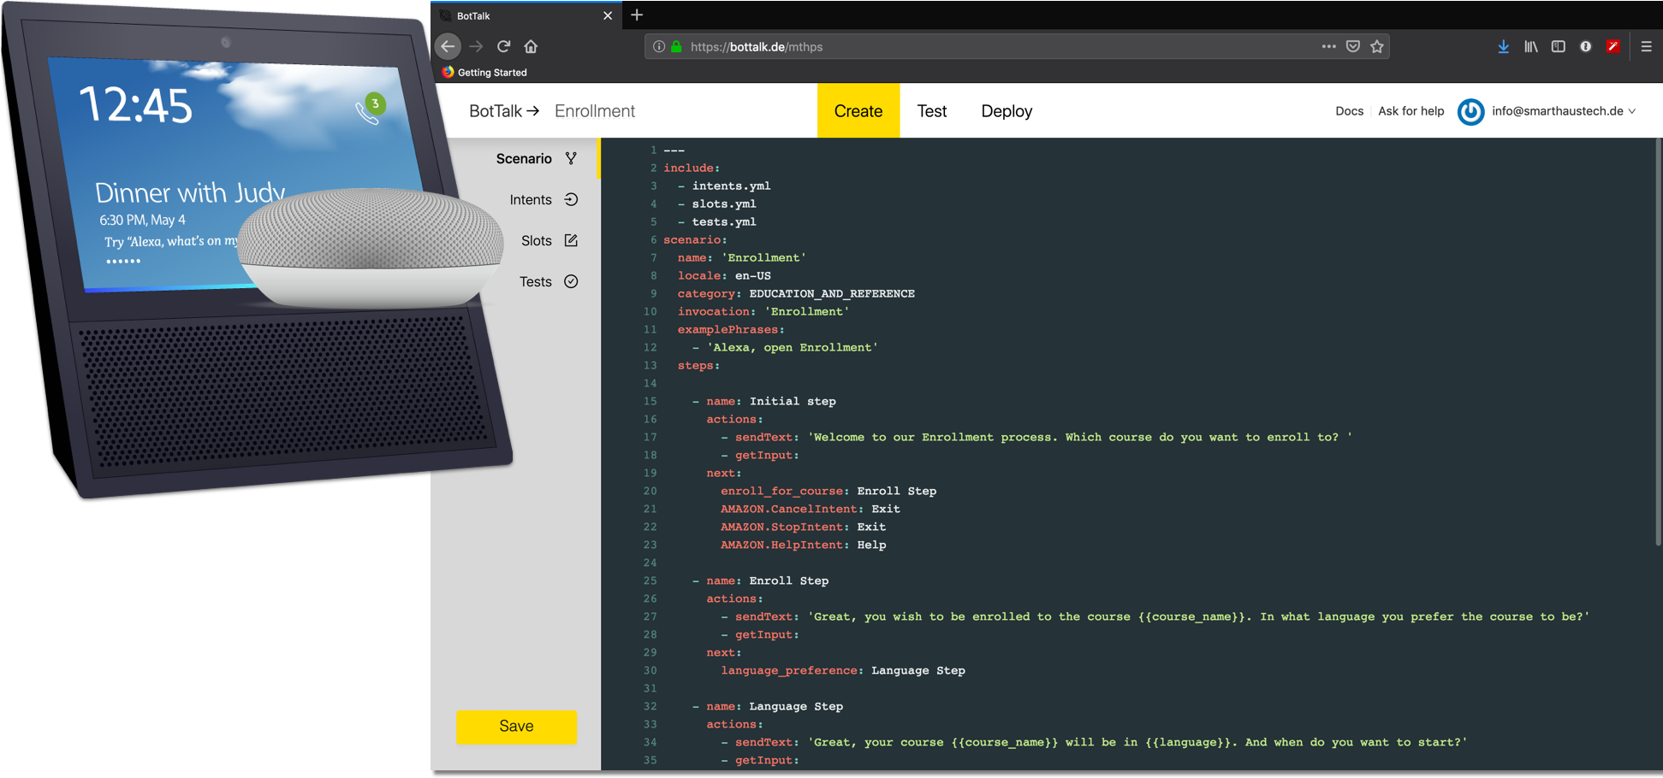Click the Intents arrow-circle icon
Screen dimensions: 1663x778
click(571, 199)
